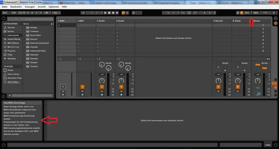The width and height of the screenshot is (279, 149).
Task: Toggle the orange Automation Arm button
Action: click(x=123, y=13)
